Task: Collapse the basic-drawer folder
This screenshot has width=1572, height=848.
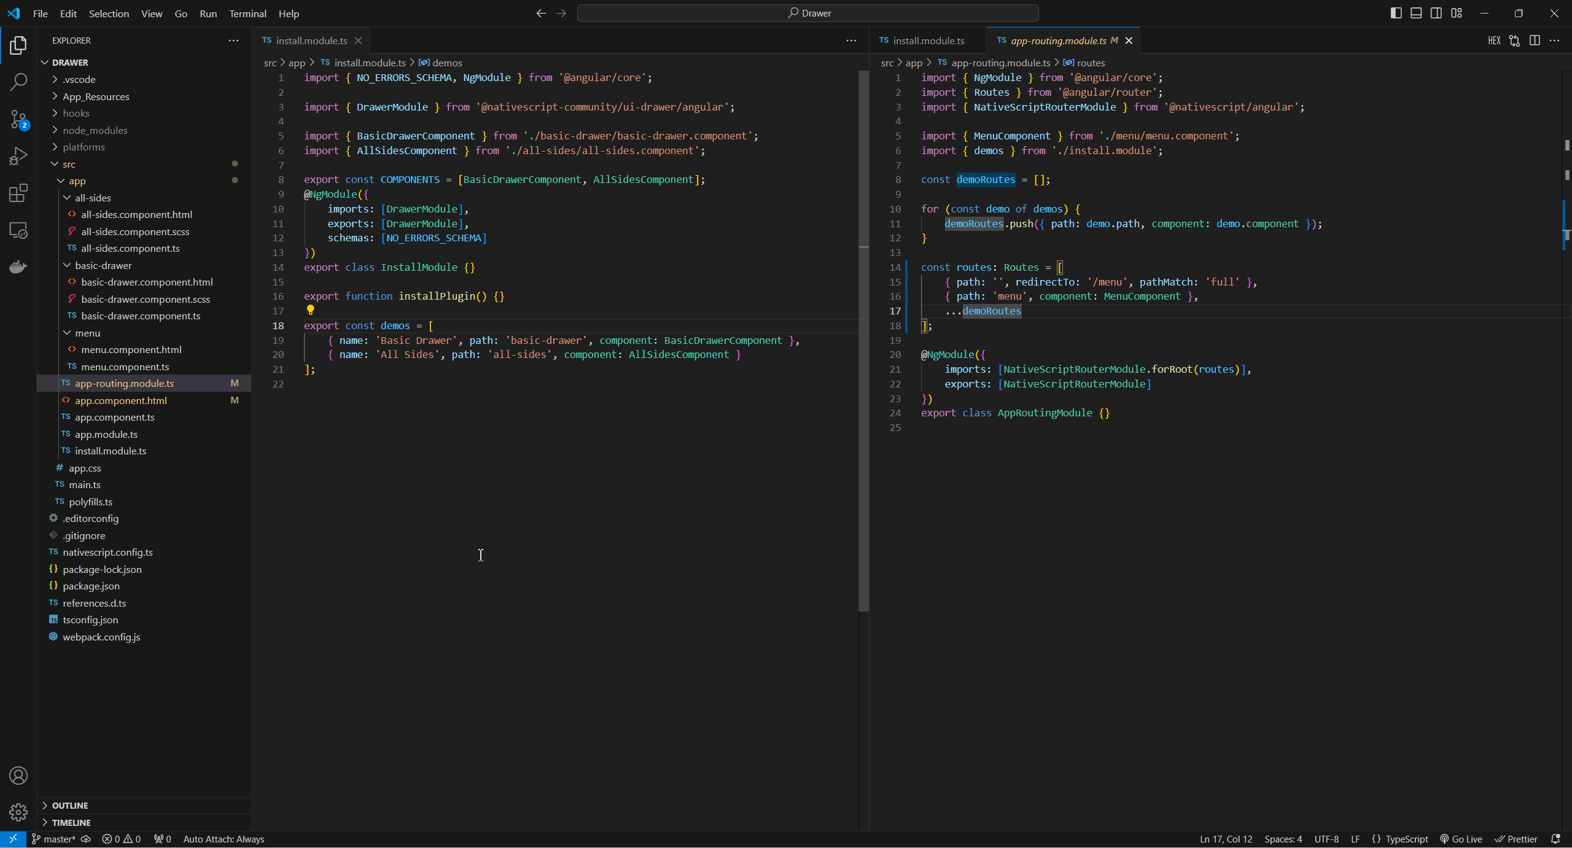Action: [103, 265]
